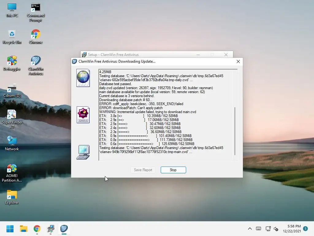Select the ClamWin Antivirus desktop shortcut
314x236 pixels.
pyautogui.click(x=36, y=65)
